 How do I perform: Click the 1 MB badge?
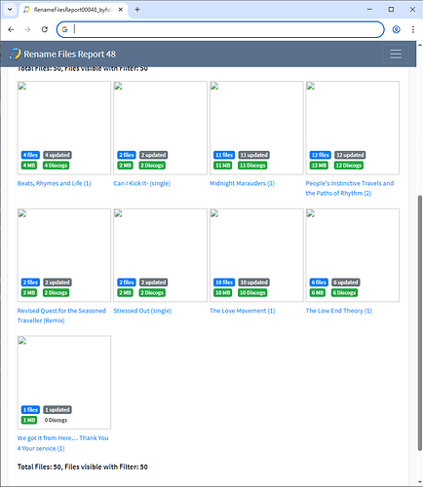29,420
